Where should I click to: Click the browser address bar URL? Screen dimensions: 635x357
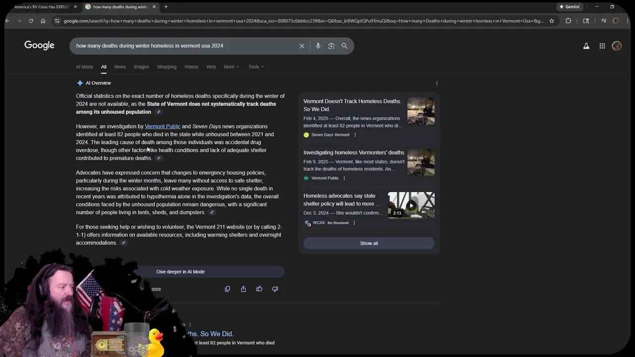point(303,21)
